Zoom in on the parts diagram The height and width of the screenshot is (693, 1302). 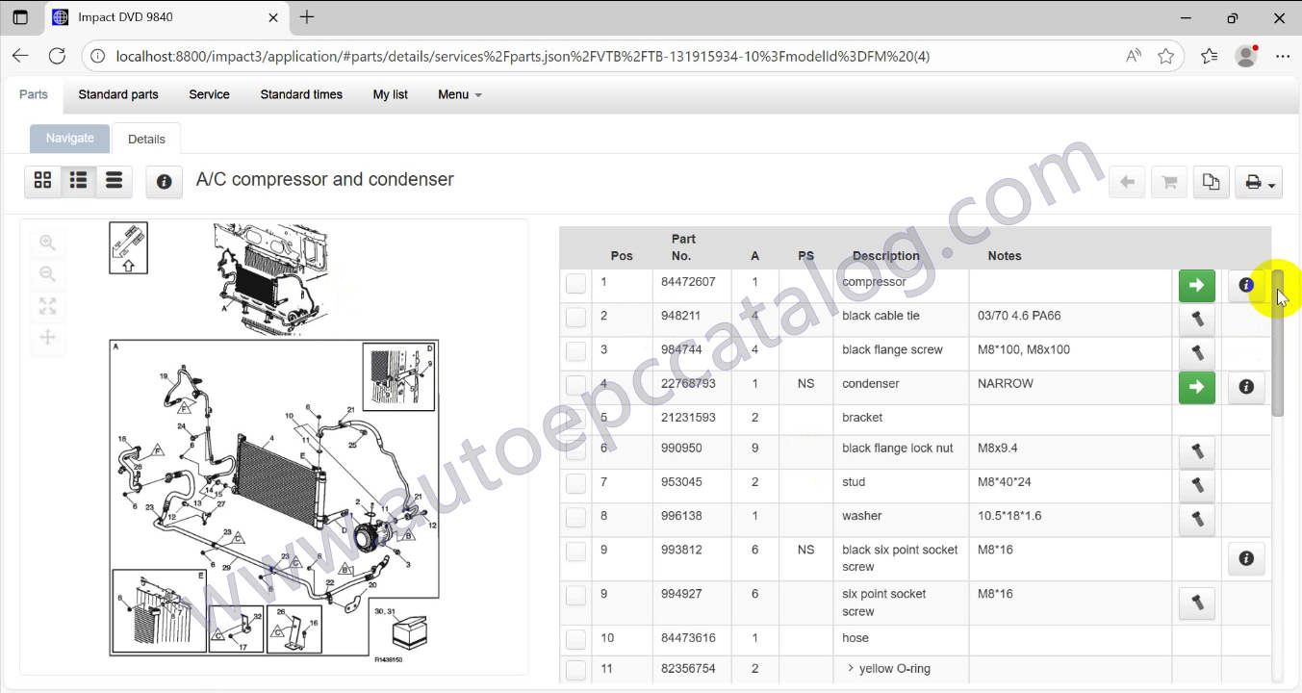click(x=48, y=243)
